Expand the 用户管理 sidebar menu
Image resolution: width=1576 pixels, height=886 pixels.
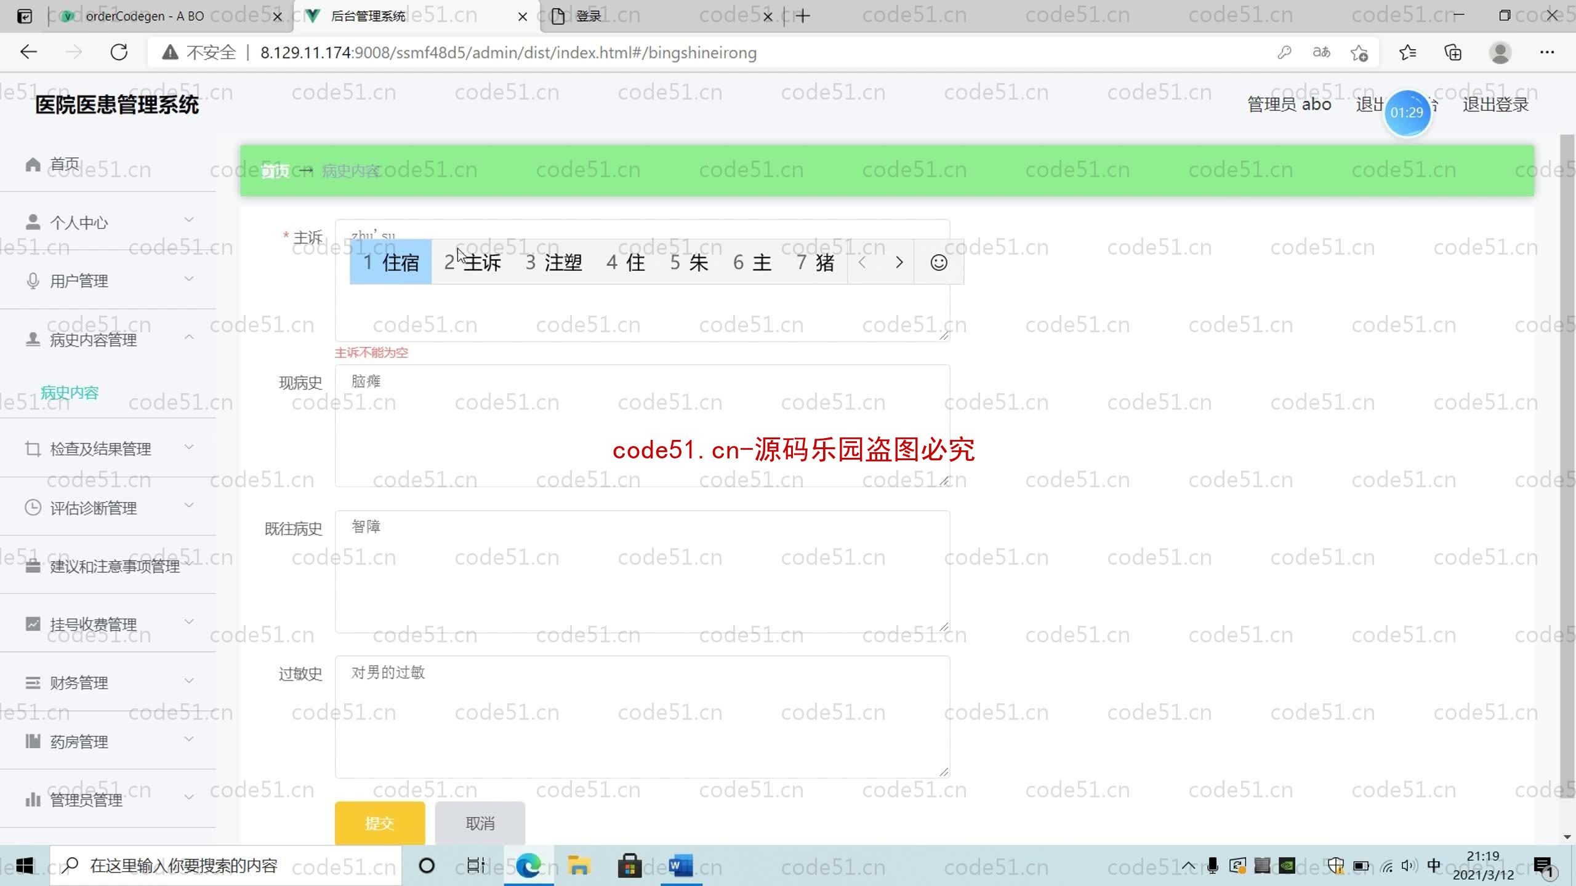pyautogui.click(x=108, y=281)
